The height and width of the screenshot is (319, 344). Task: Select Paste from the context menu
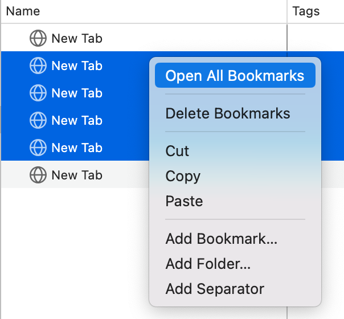[x=184, y=201]
